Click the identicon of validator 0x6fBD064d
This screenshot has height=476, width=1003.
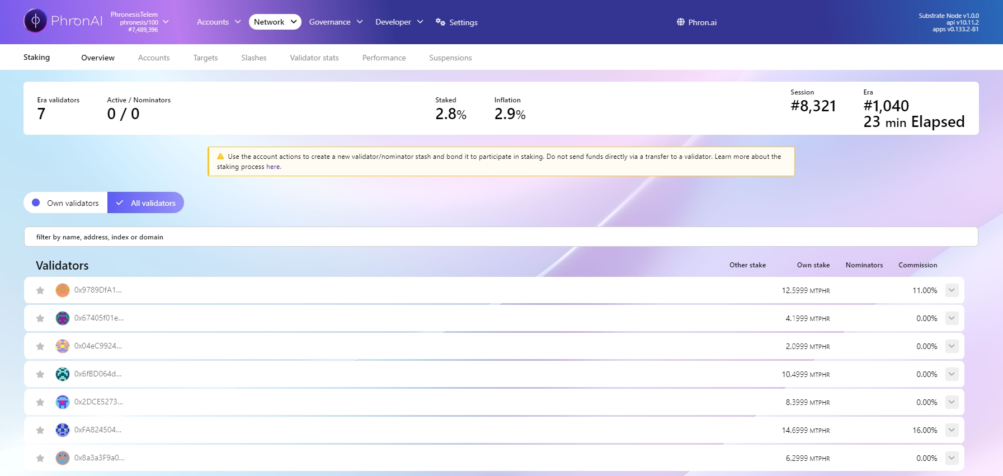tap(63, 374)
